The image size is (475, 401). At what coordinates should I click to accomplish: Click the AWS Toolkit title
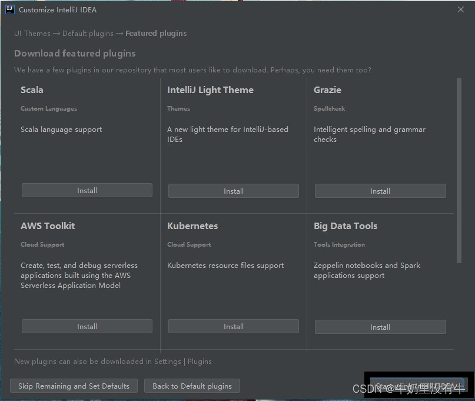[x=48, y=226]
